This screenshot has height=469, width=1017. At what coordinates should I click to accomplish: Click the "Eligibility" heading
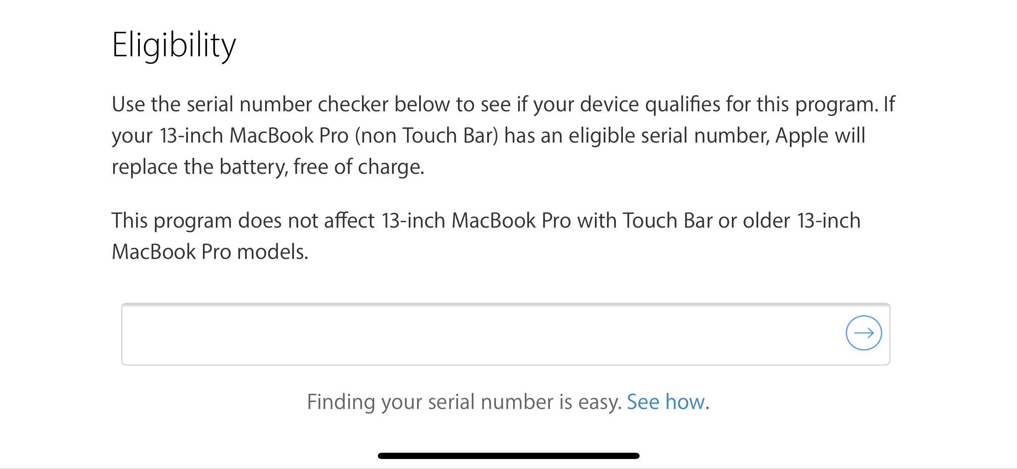coord(174,45)
